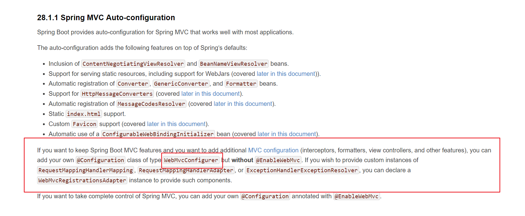The image size is (525, 216).
Task: Open the ConfigurableWebBindingInitializer 'later in this document' link
Action: (x=287, y=134)
